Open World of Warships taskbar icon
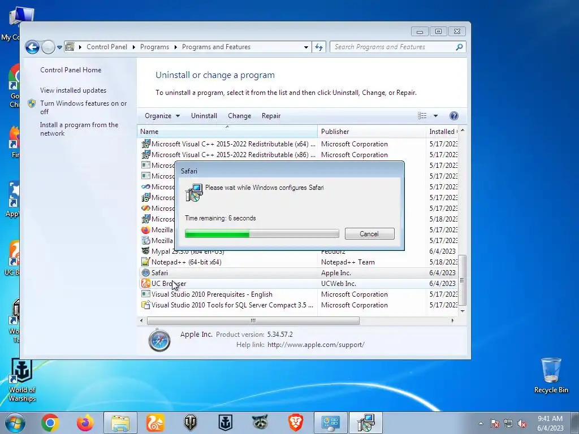This screenshot has width=579, height=434. 225,423
